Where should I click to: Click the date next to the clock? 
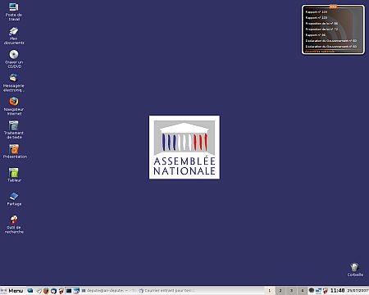[358, 290]
